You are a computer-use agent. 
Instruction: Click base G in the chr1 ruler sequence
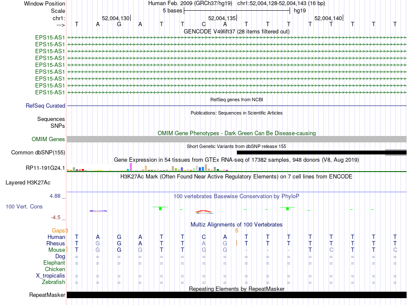coord(119,24)
